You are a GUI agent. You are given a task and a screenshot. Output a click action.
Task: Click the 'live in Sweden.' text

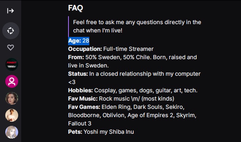click(x=89, y=66)
